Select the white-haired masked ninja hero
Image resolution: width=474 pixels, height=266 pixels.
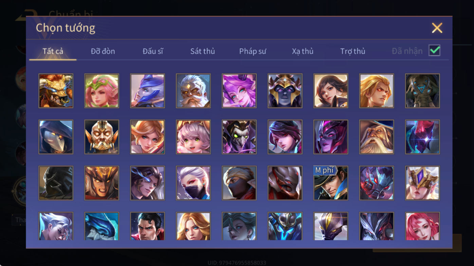point(193,183)
